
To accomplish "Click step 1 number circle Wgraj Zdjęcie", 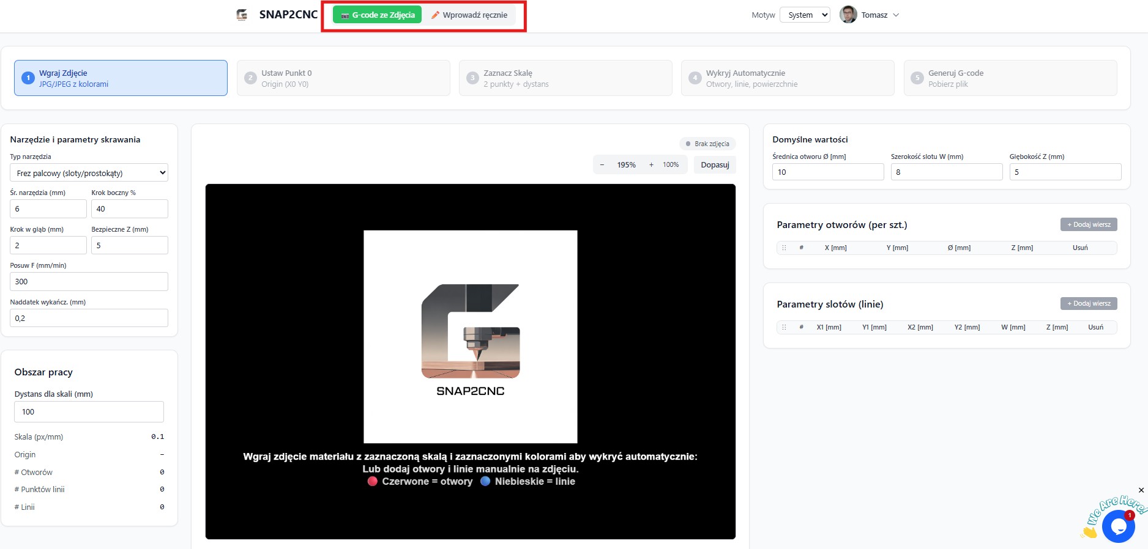I will pos(28,78).
